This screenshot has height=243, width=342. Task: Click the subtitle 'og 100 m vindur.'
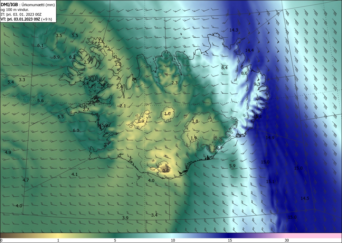(15, 10)
